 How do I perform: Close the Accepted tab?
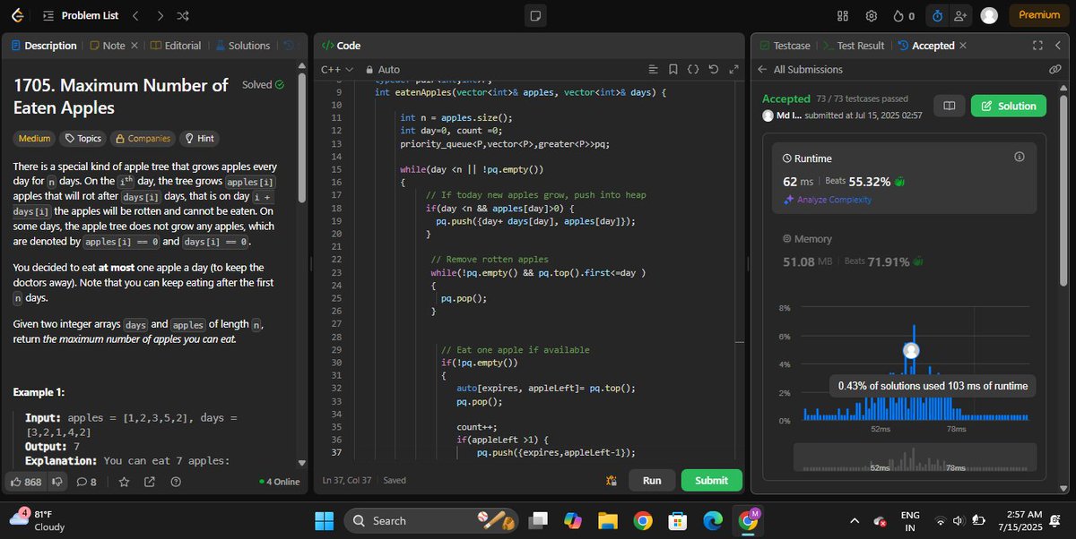tap(963, 46)
